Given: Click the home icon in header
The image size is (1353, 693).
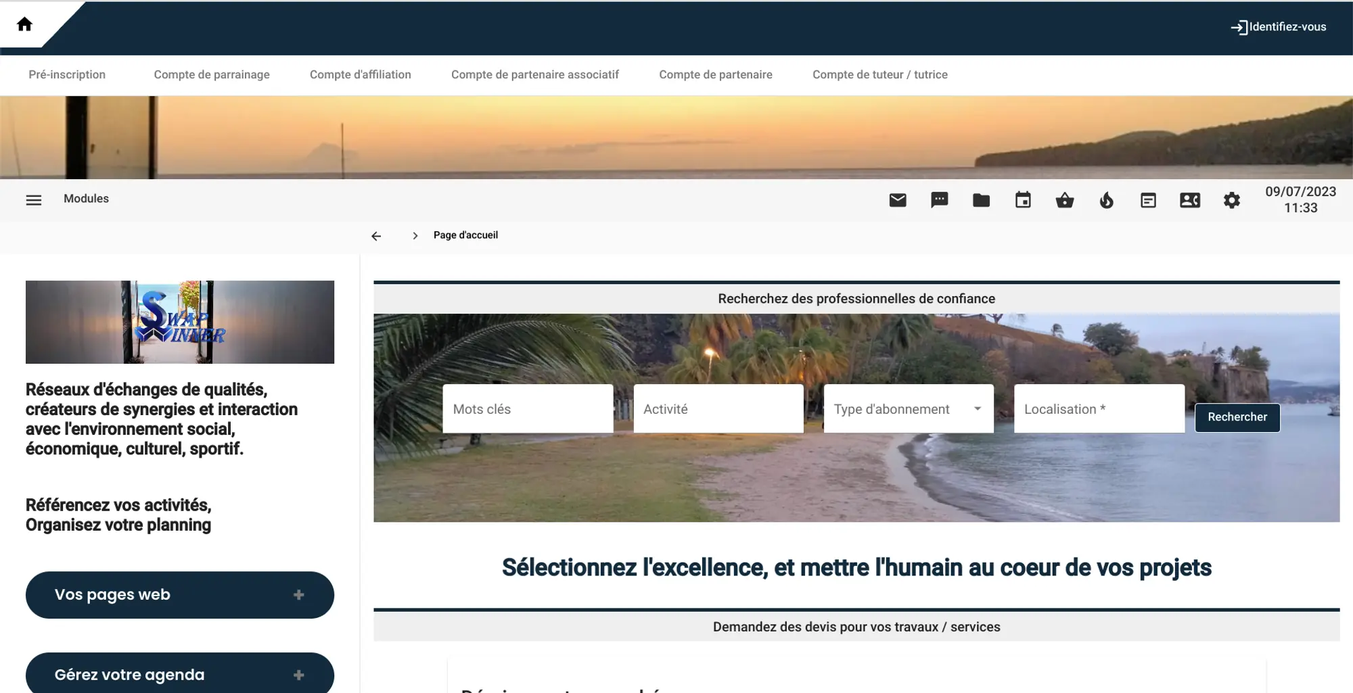Looking at the screenshot, I should [25, 25].
